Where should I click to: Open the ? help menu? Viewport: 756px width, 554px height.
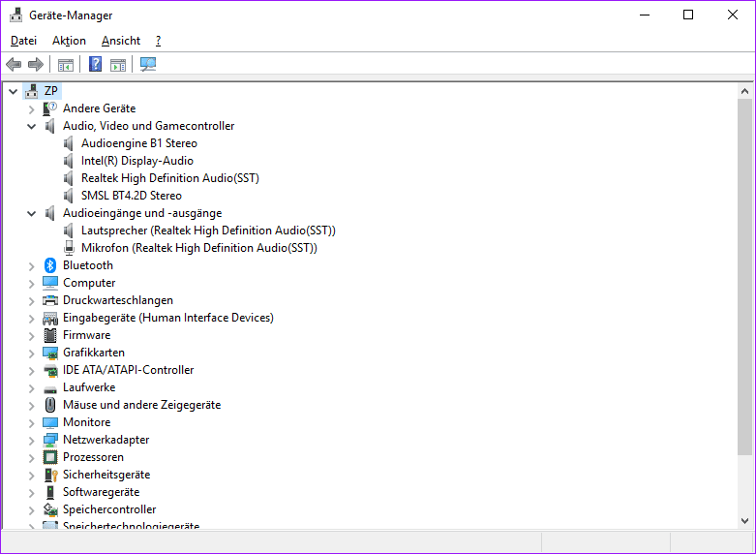158,41
